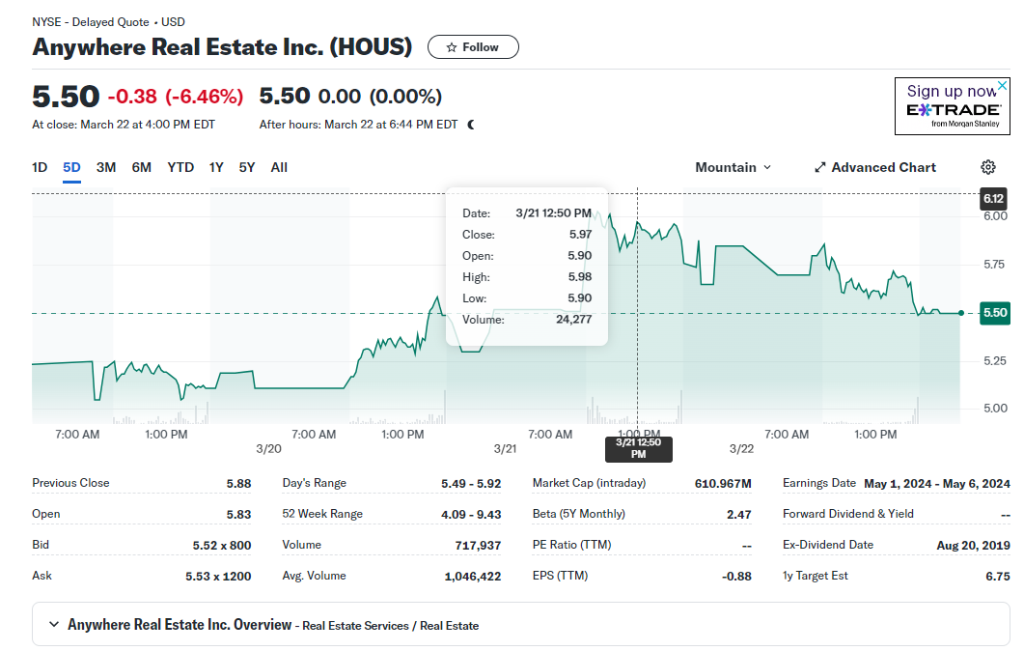Switch chart to 6M range
The image size is (1024, 651).
click(x=141, y=167)
